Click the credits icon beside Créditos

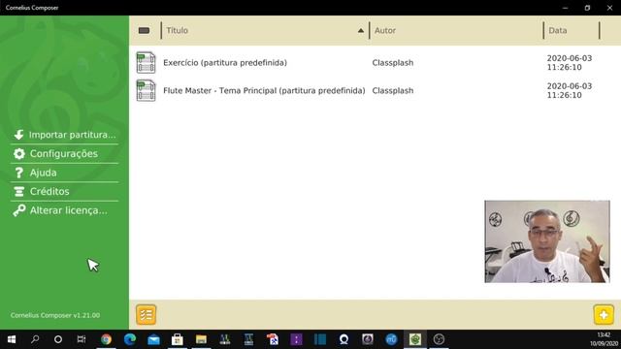[x=18, y=192]
